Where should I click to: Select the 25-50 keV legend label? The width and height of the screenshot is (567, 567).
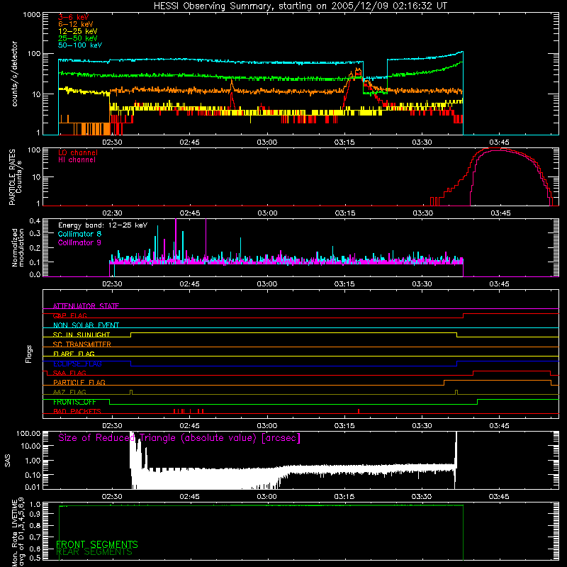click(78, 38)
